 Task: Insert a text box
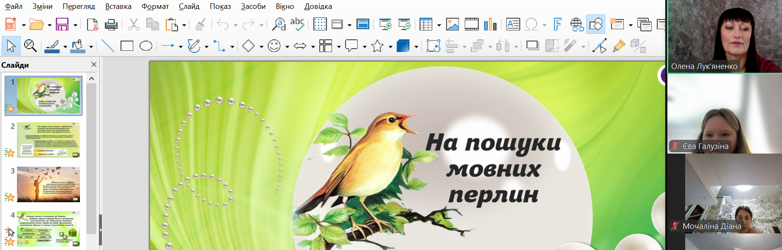pyautogui.click(x=513, y=25)
